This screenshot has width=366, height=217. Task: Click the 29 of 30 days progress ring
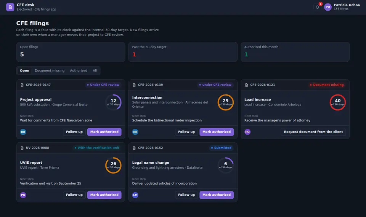click(x=225, y=102)
